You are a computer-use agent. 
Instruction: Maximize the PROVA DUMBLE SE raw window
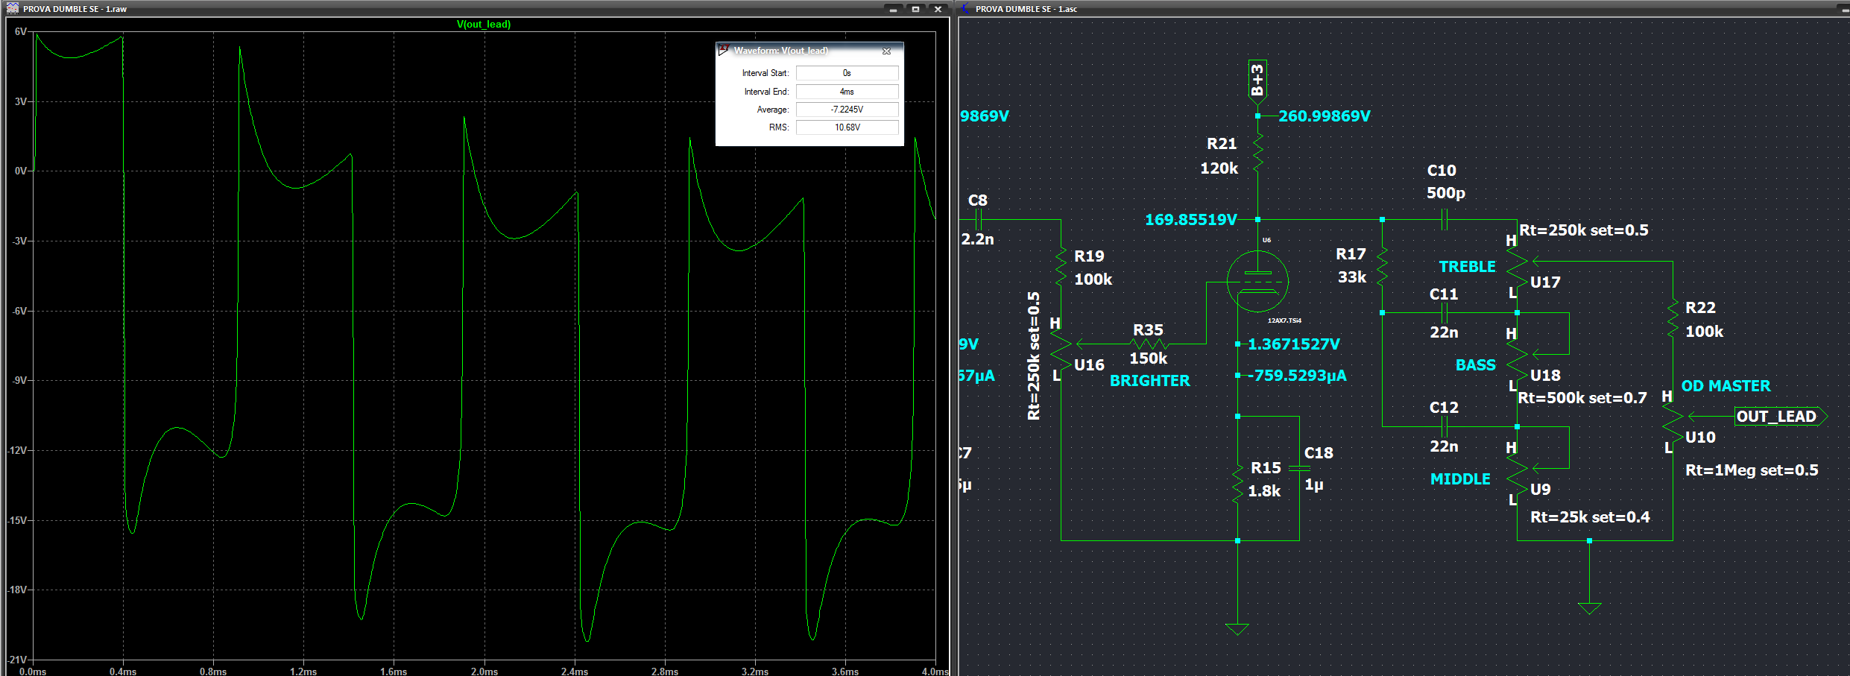click(915, 9)
